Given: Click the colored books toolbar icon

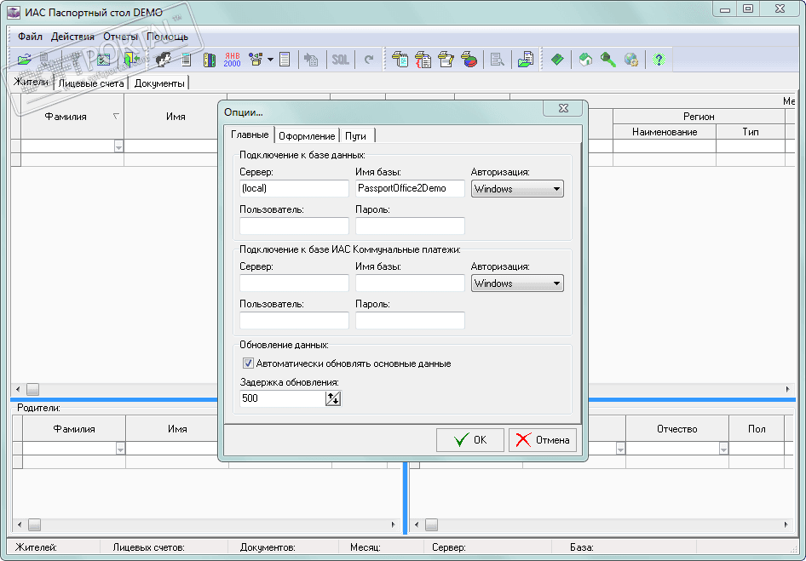Looking at the screenshot, I should click(210, 60).
